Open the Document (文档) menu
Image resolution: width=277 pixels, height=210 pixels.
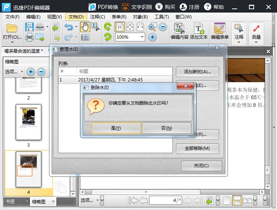(76, 17)
